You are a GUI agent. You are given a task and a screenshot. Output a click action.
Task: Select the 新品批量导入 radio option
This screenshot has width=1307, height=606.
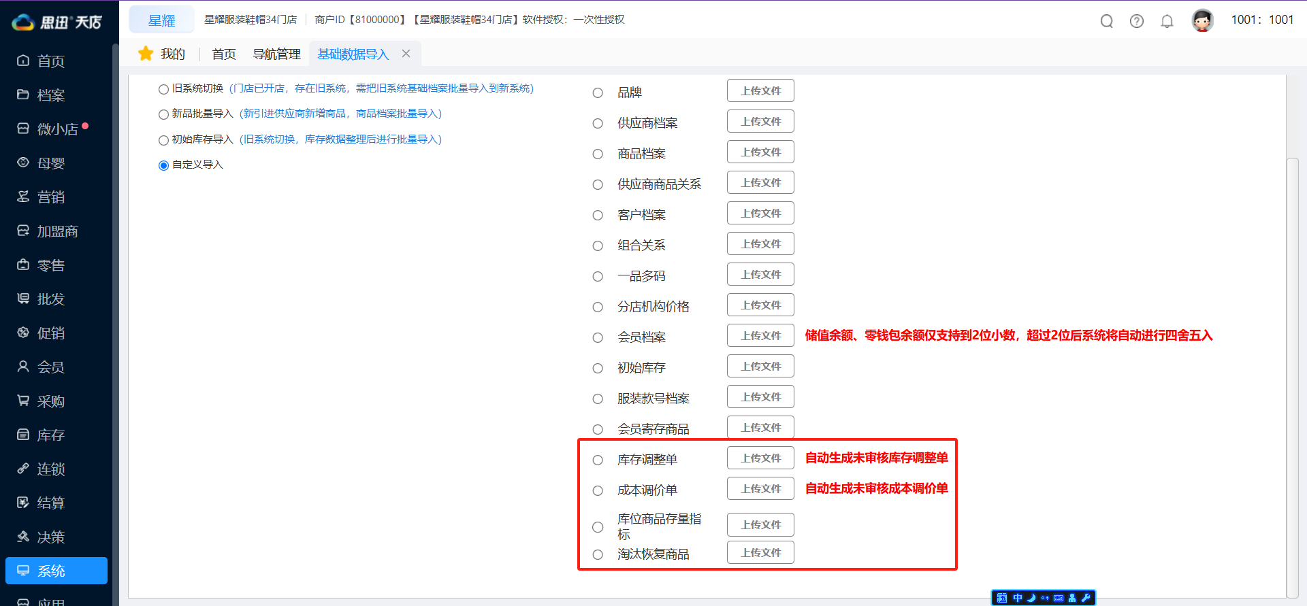163,114
